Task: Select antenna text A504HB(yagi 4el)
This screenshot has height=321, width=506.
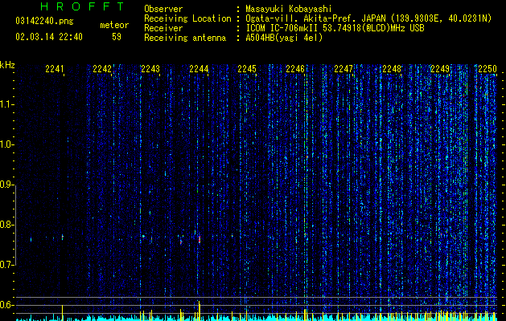Action: pyautogui.click(x=284, y=38)
